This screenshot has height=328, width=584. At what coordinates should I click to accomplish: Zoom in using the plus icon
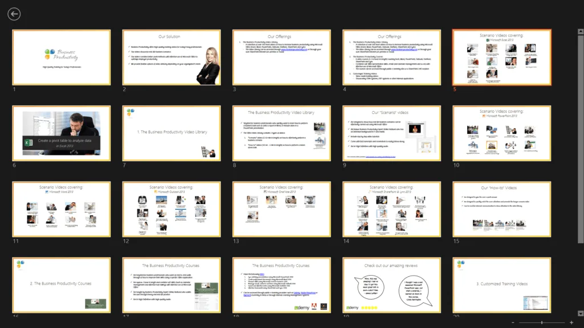point(571,322)
